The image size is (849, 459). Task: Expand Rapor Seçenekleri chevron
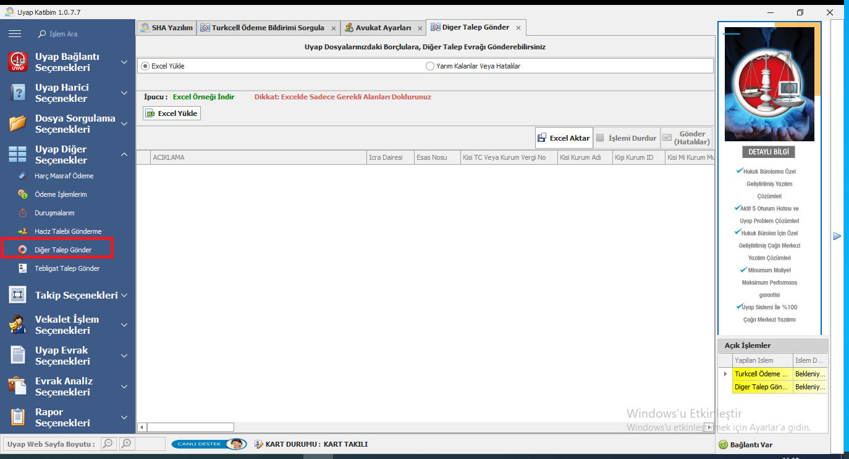(124, 418)
